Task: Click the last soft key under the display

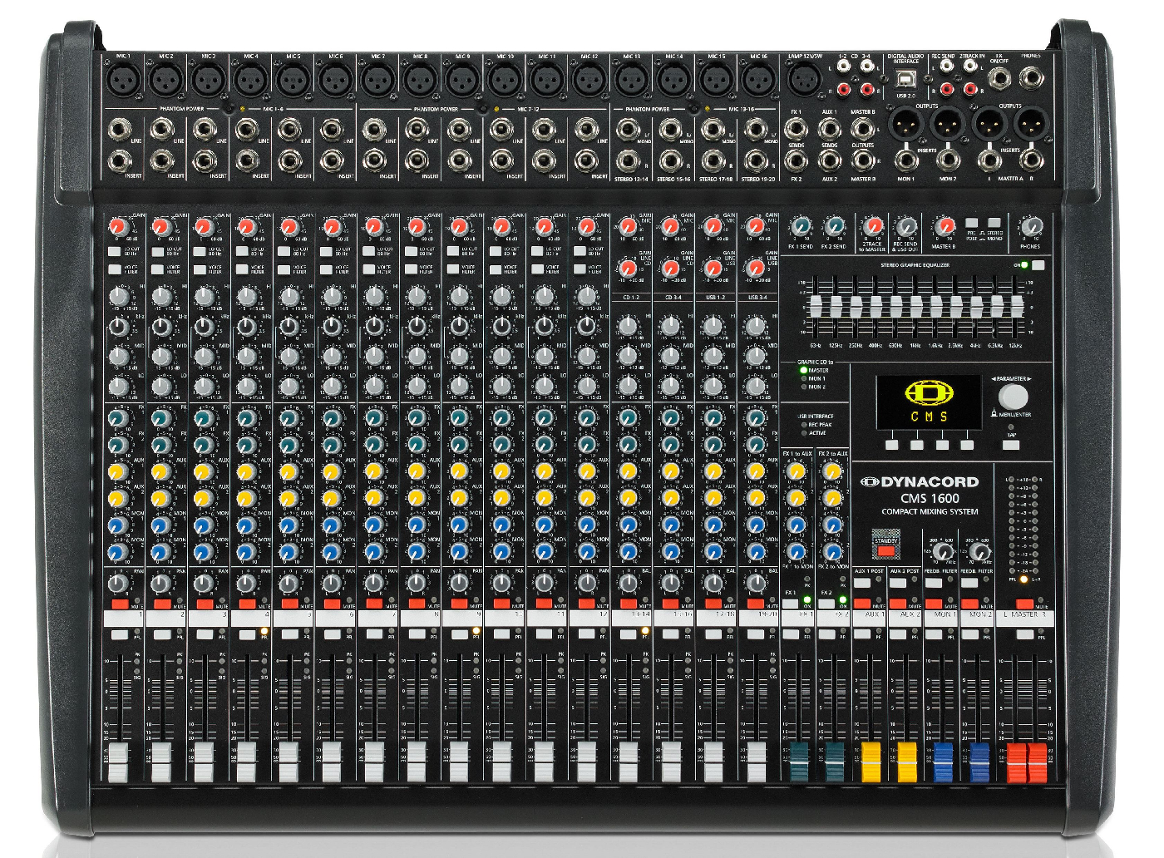Action: (x=967, y=446)
